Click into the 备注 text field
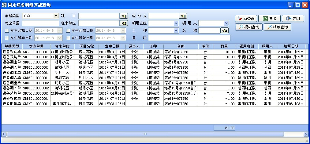The height and width of the screenshot is (144, 310). click(189, 38)
